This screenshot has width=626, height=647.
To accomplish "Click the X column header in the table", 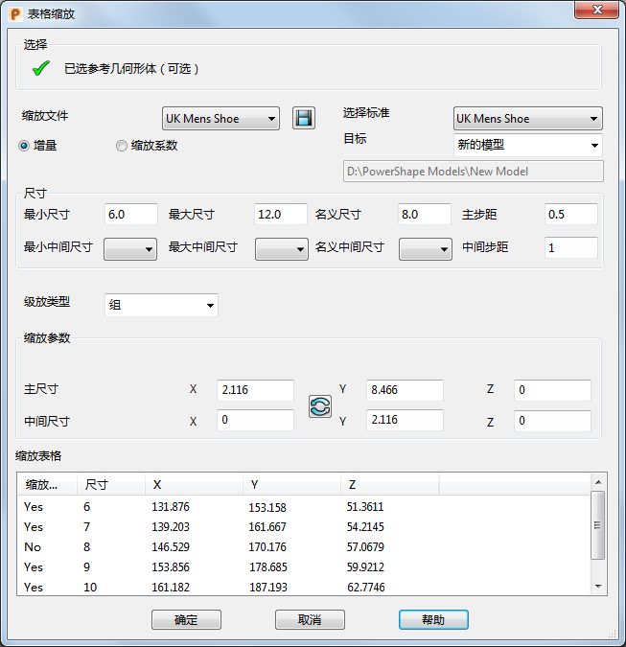I will click(x=194, y=484).
